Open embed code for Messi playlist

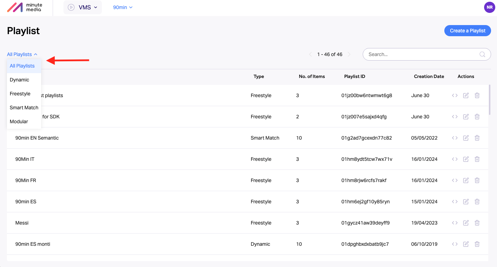tap(454, 223)
